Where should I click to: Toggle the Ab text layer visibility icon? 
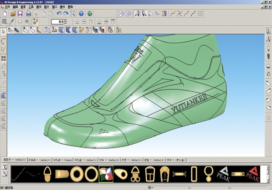[x=54, y=30]
